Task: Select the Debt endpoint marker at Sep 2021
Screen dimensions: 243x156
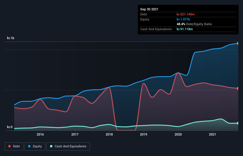Action: [238, 88]
